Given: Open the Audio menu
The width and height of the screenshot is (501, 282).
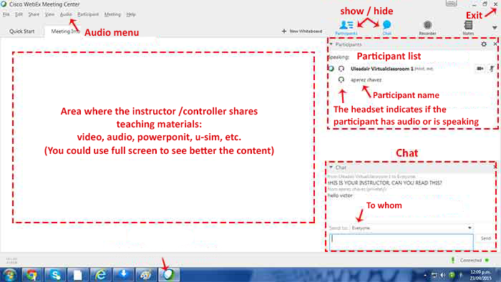Looking at the screenshot, I should (66, 14).
